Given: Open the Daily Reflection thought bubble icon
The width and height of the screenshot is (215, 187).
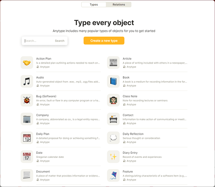Looking at the screenshot, I should (x=113, y=138).
